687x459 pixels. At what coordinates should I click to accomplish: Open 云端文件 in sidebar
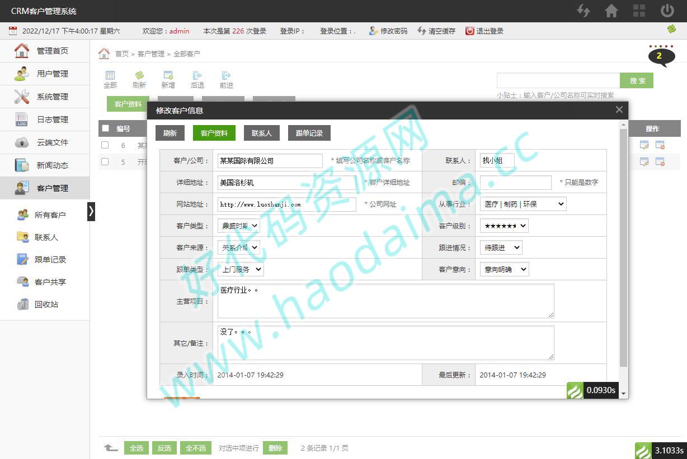pyautogui.click(x=45, y=142)
